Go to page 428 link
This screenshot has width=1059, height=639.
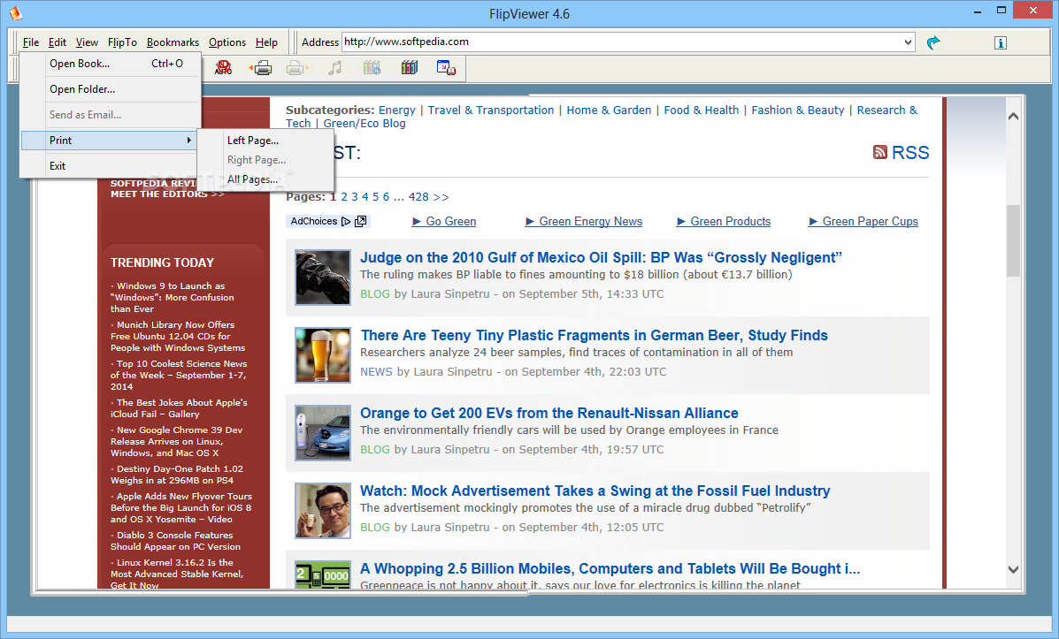pos(418,197)
